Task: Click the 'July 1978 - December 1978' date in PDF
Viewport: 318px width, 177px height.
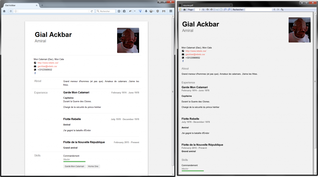Action: point(196,122)
